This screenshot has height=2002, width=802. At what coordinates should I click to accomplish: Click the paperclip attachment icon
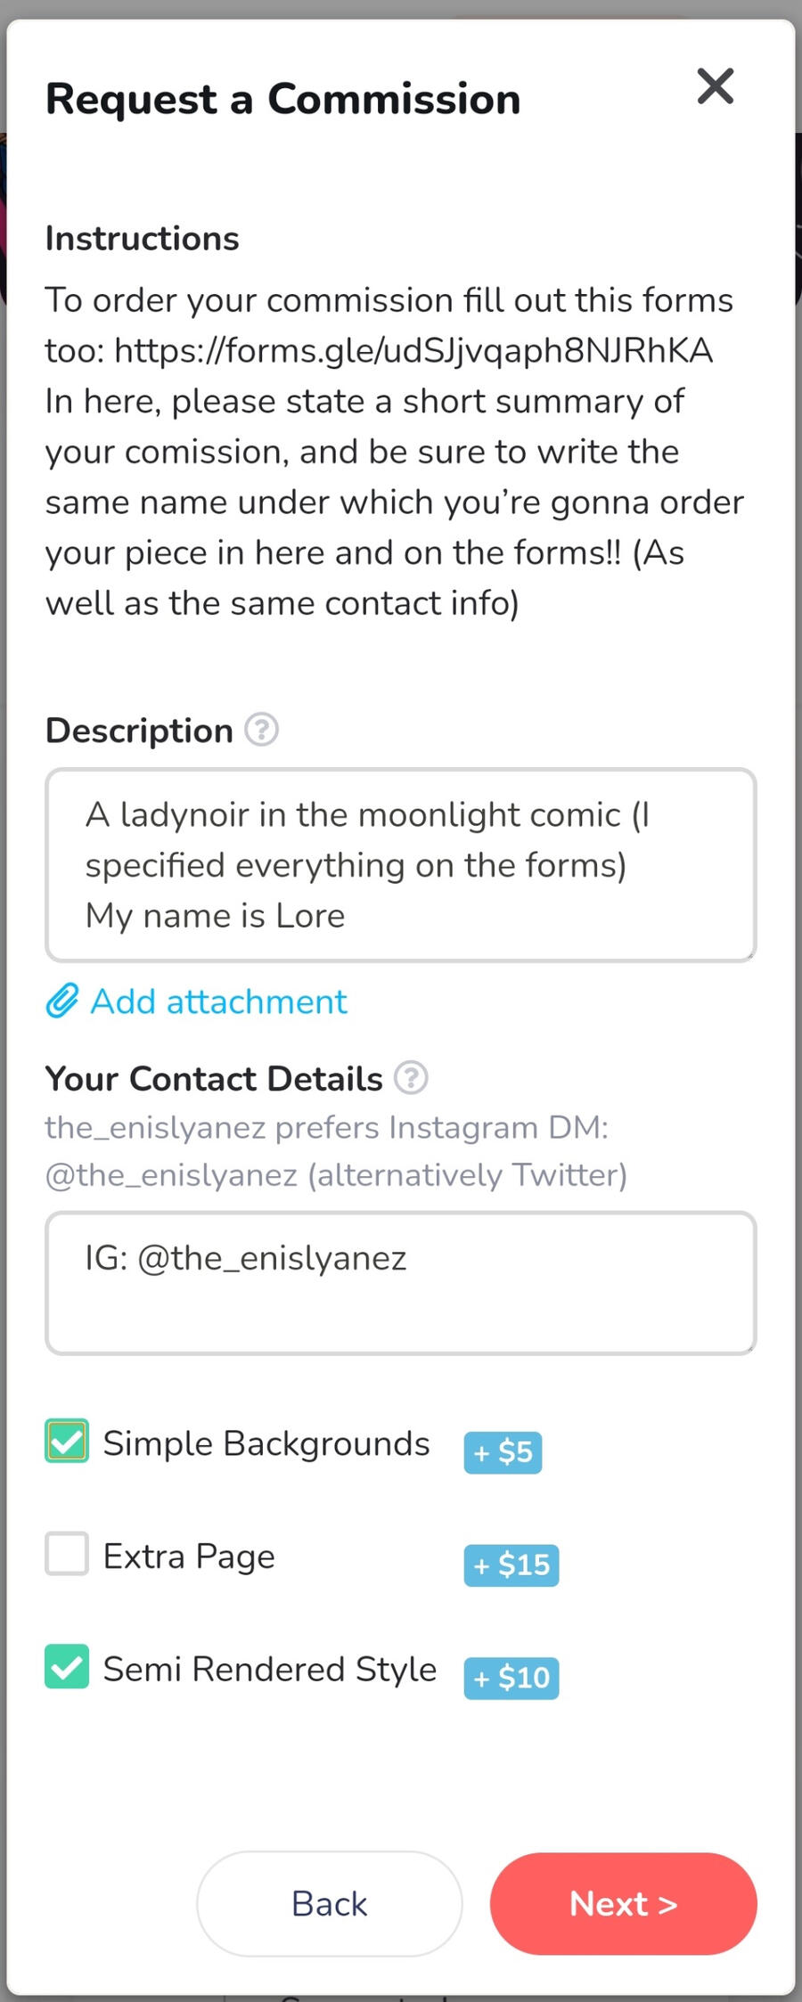[61, 1001]
